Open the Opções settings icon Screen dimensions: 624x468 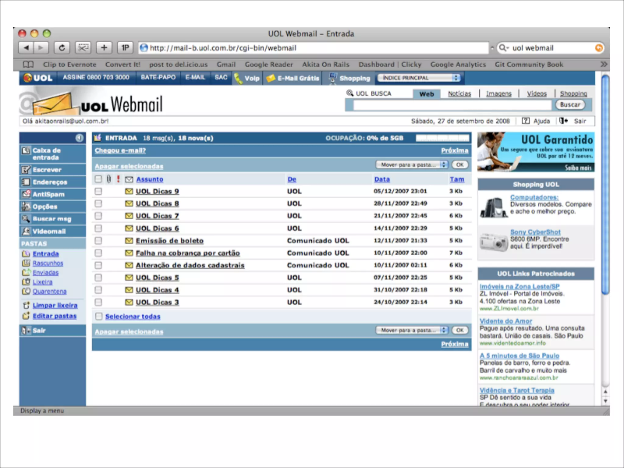26,207
